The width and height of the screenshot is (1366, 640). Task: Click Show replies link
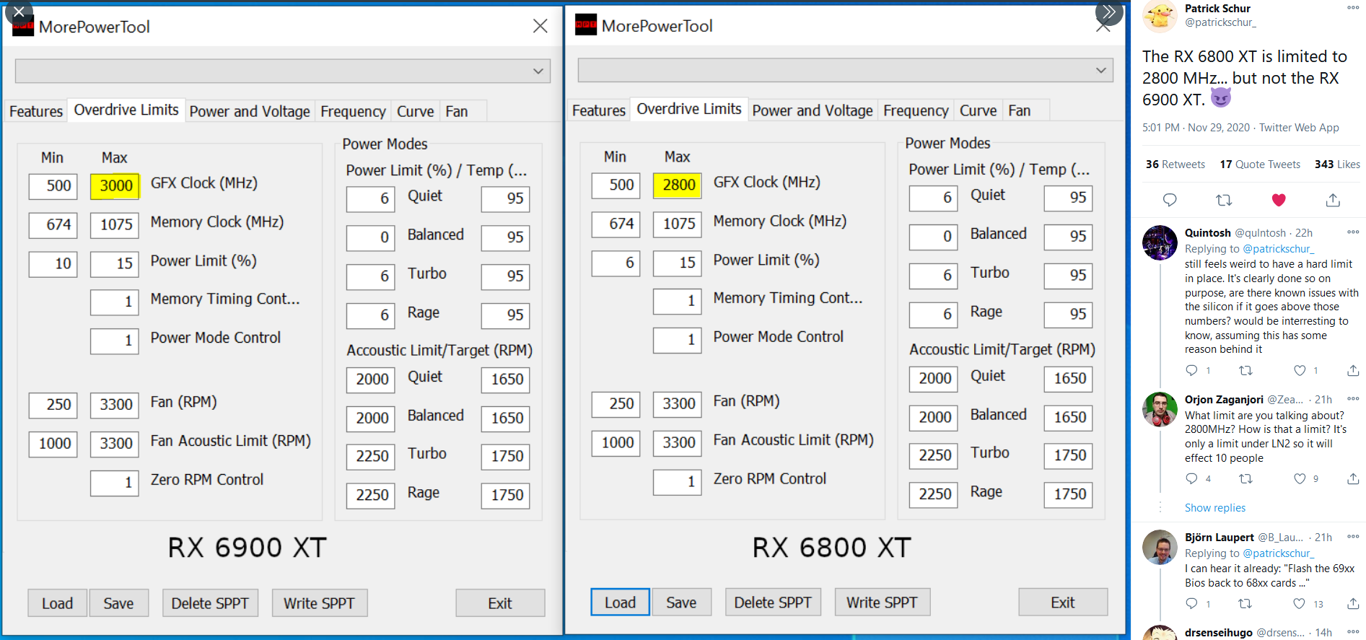click(1215, 508)
